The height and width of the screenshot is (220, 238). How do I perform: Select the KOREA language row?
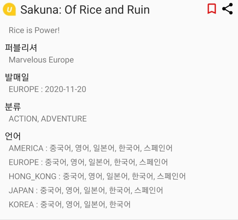(70, 204)
